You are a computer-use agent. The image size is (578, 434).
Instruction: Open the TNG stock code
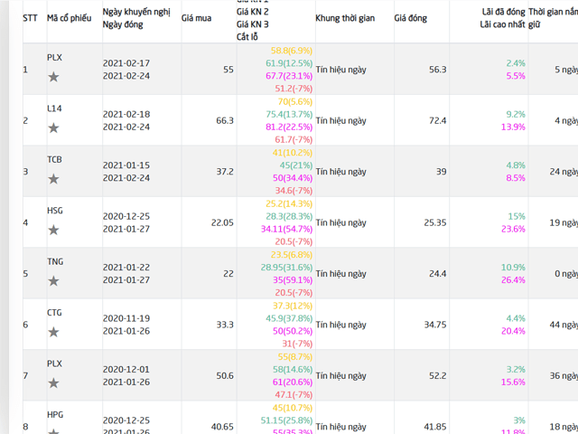tap(55, 261)
